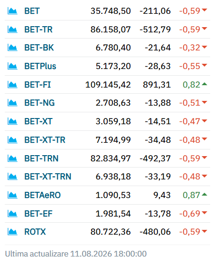Select the BET-FI index name
Image resolution: width=213 pixels, height=267 pixels.
tap(37, 85)
